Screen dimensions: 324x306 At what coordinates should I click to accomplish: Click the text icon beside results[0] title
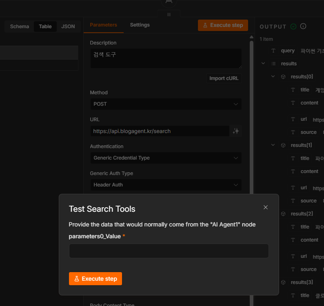293,90
